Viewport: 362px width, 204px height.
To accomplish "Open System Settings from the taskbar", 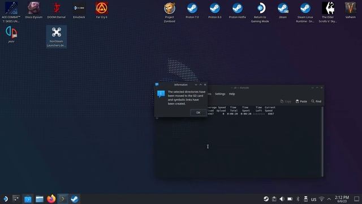I will [x=16, y=199].
